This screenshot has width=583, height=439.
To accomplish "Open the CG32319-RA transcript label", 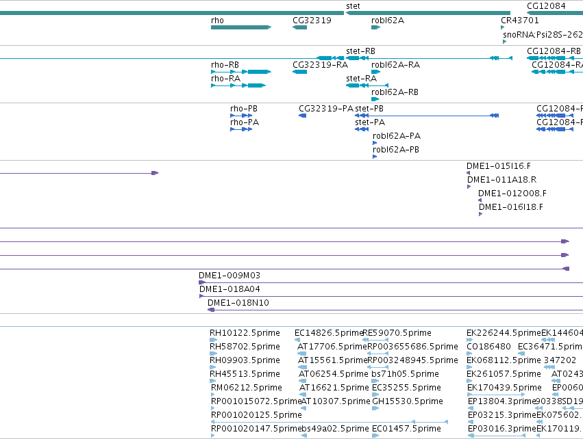I will point(320,65).
